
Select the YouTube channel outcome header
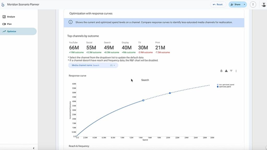(74, 46)
